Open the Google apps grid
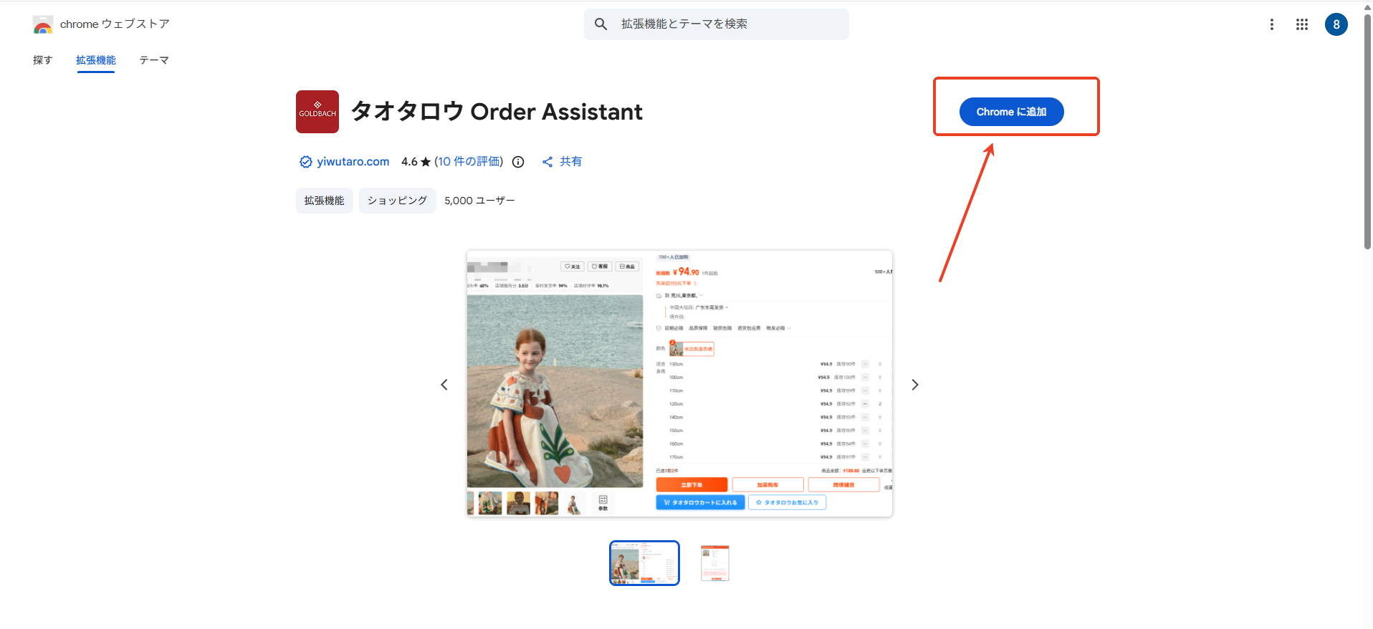 tap(1302, 24)
